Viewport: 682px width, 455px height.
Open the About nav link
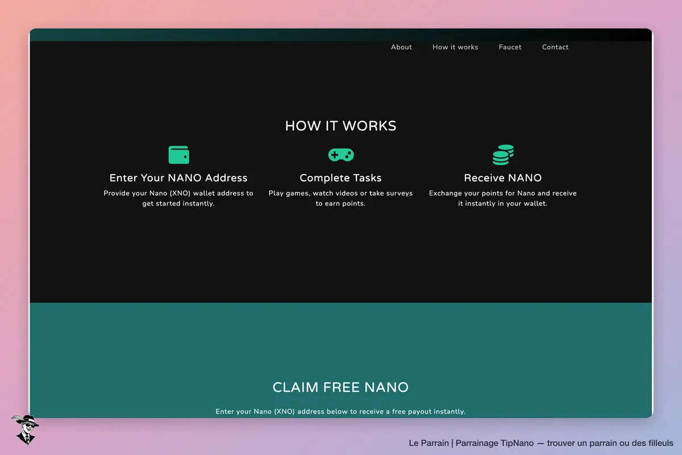pos(401,47)
